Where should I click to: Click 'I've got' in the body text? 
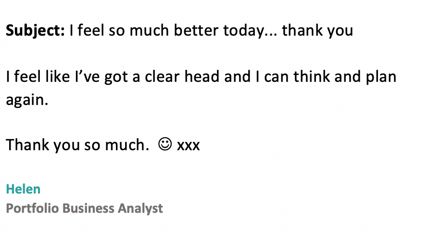[x=101, y=77]
